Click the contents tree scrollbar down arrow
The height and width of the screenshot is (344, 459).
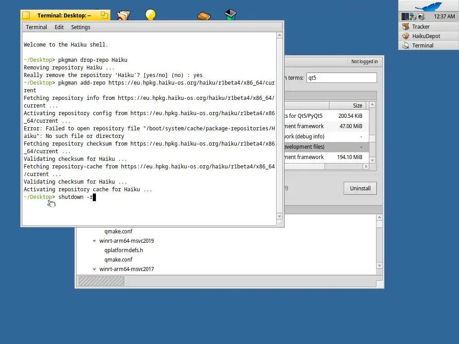pyautogui.click(x=379, y=266)
